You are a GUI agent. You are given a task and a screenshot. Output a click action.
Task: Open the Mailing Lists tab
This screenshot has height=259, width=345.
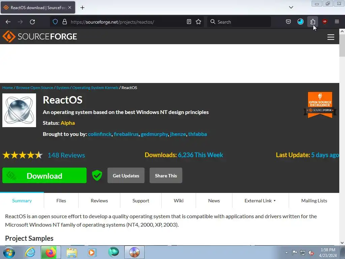point(314,201)
